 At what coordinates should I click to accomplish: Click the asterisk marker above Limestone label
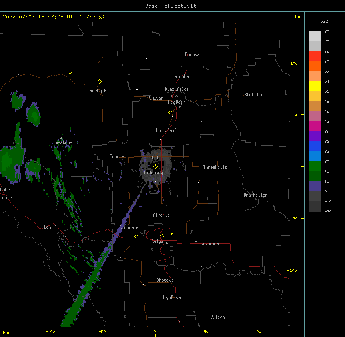61,138
